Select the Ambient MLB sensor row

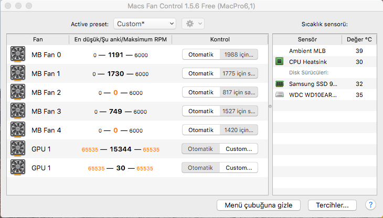(x=307, y=51)
